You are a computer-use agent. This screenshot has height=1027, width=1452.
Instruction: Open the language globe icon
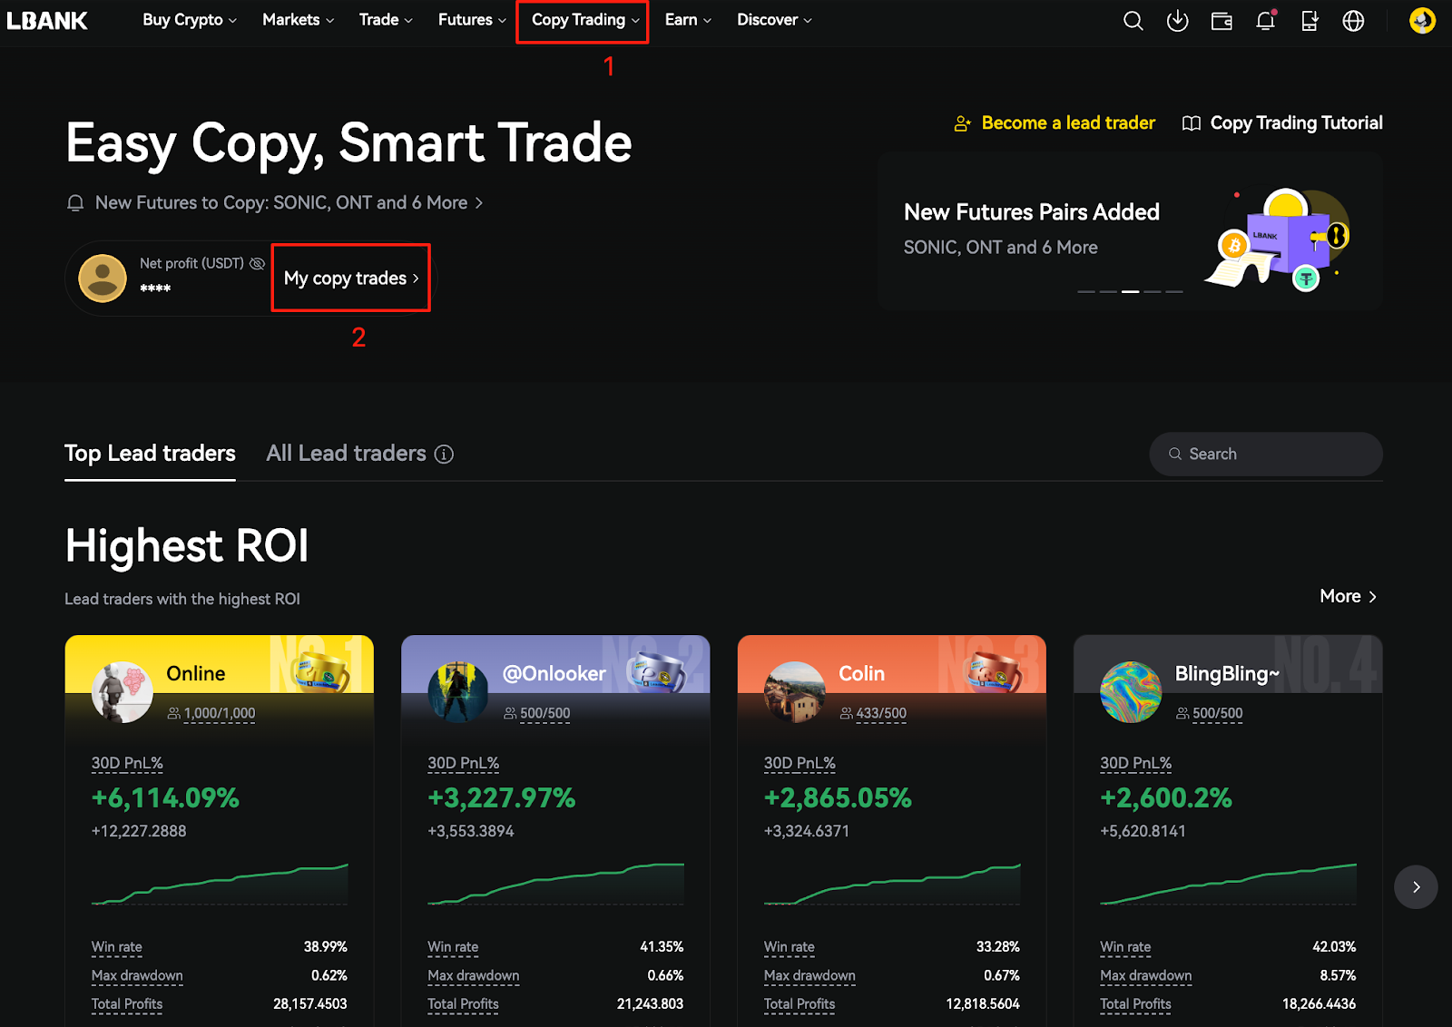1353,21
